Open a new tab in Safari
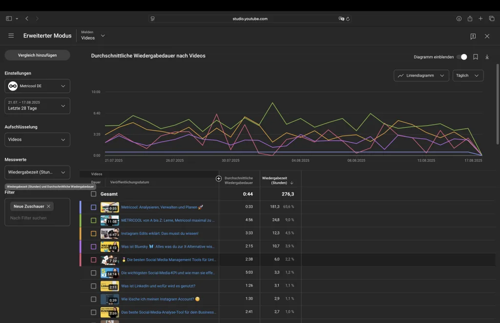Image resolution: width=500 pixels, height=323 pixels. (480, 19)
